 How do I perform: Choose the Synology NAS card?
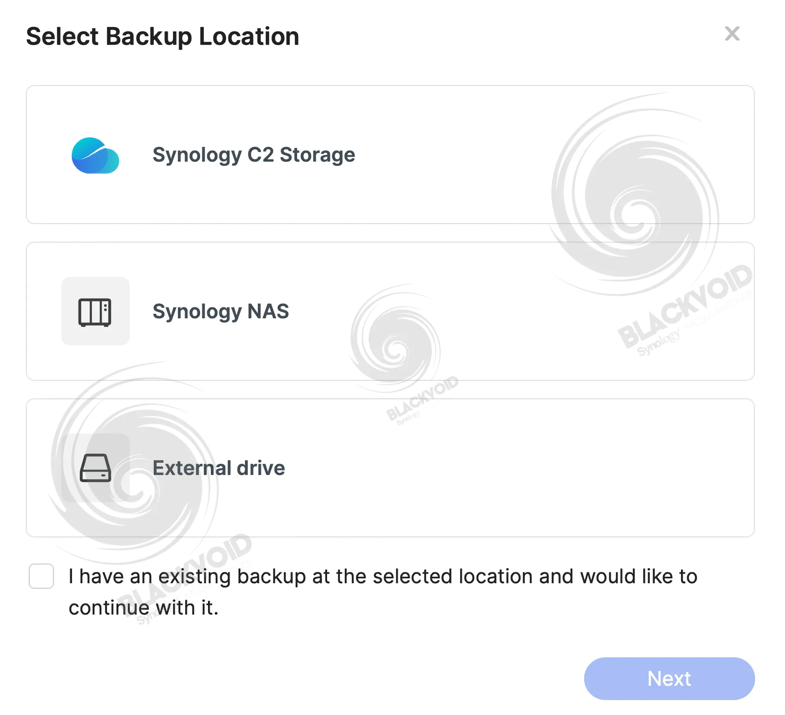390,311
